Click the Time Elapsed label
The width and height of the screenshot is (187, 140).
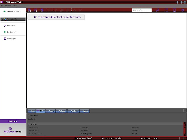pos(34,128)
